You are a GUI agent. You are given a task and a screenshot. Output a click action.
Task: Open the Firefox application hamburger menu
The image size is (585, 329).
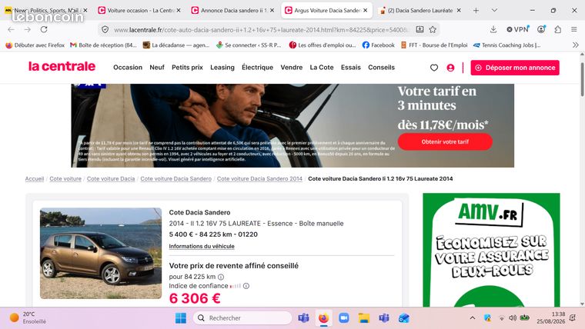pos(574,29)
